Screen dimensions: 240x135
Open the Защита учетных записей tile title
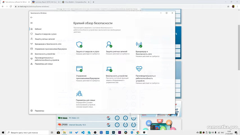pos(117,52)
